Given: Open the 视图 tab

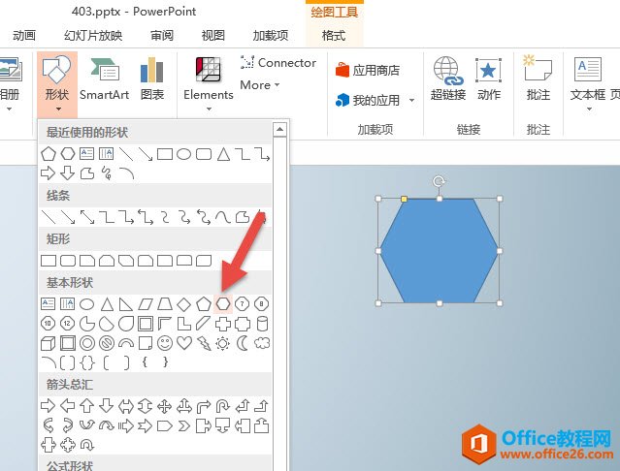Looking at the screenshot, I should [x=212, y=36].
